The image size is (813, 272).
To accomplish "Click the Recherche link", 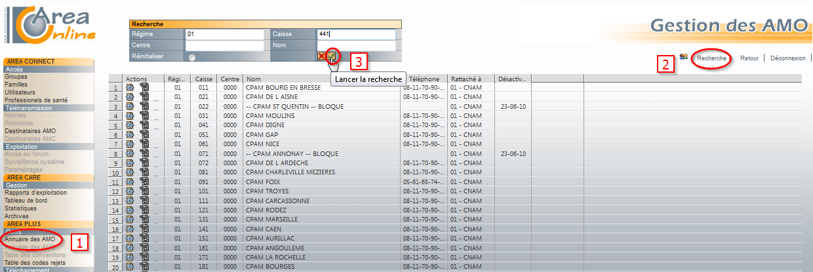I will [x=711, y=58].
